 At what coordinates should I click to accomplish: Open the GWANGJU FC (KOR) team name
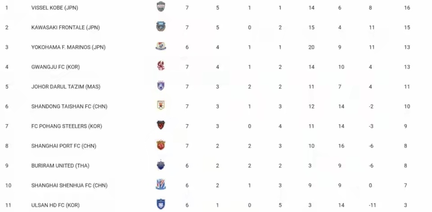click(56, 67)
